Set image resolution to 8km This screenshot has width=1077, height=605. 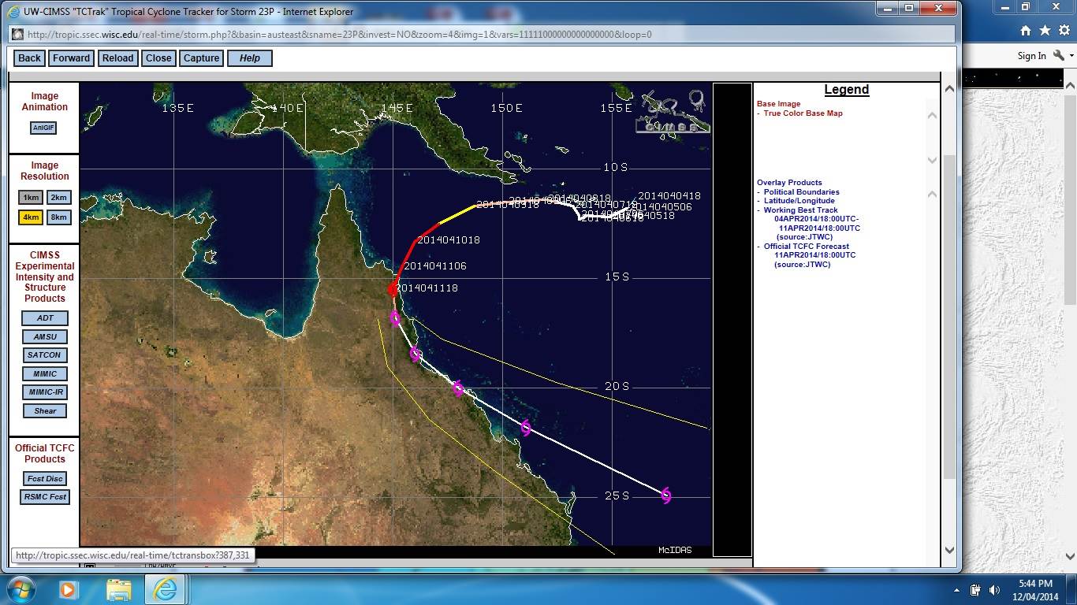coord(58,217)
